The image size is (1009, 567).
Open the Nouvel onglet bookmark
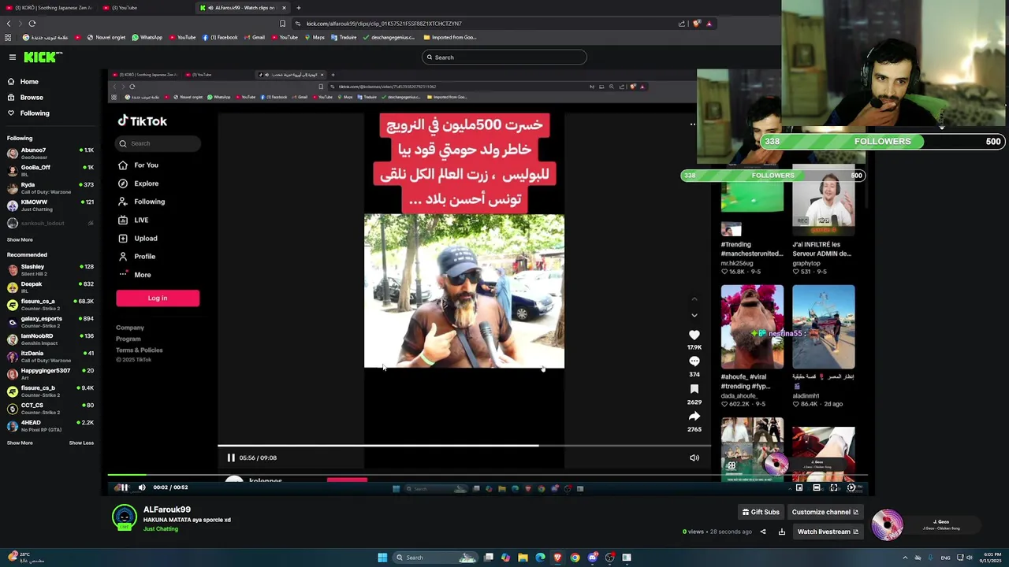106,37
